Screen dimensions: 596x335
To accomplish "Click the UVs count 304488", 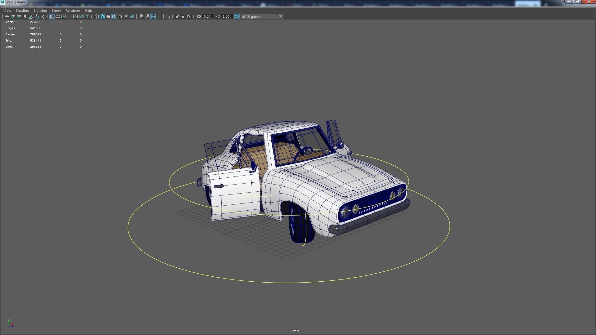I will tap(36, 47).
